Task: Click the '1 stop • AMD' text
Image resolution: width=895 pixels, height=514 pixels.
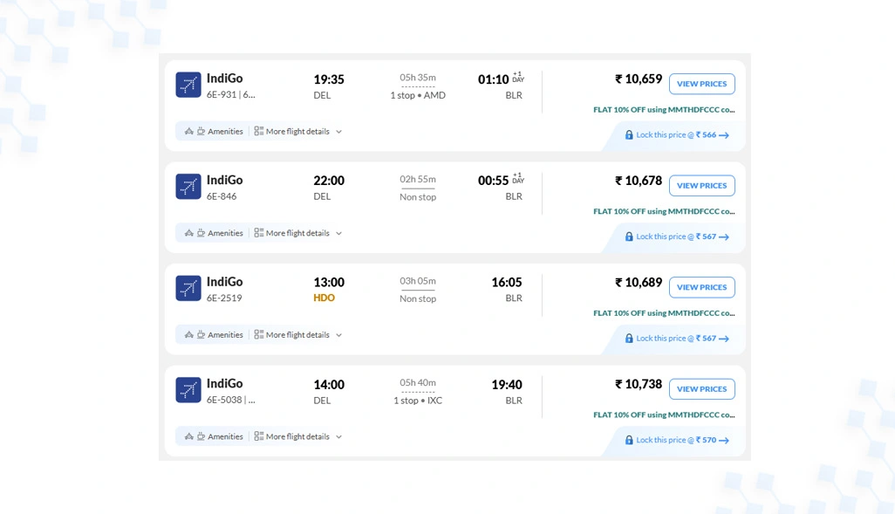Action: click(x=418, y=95)
